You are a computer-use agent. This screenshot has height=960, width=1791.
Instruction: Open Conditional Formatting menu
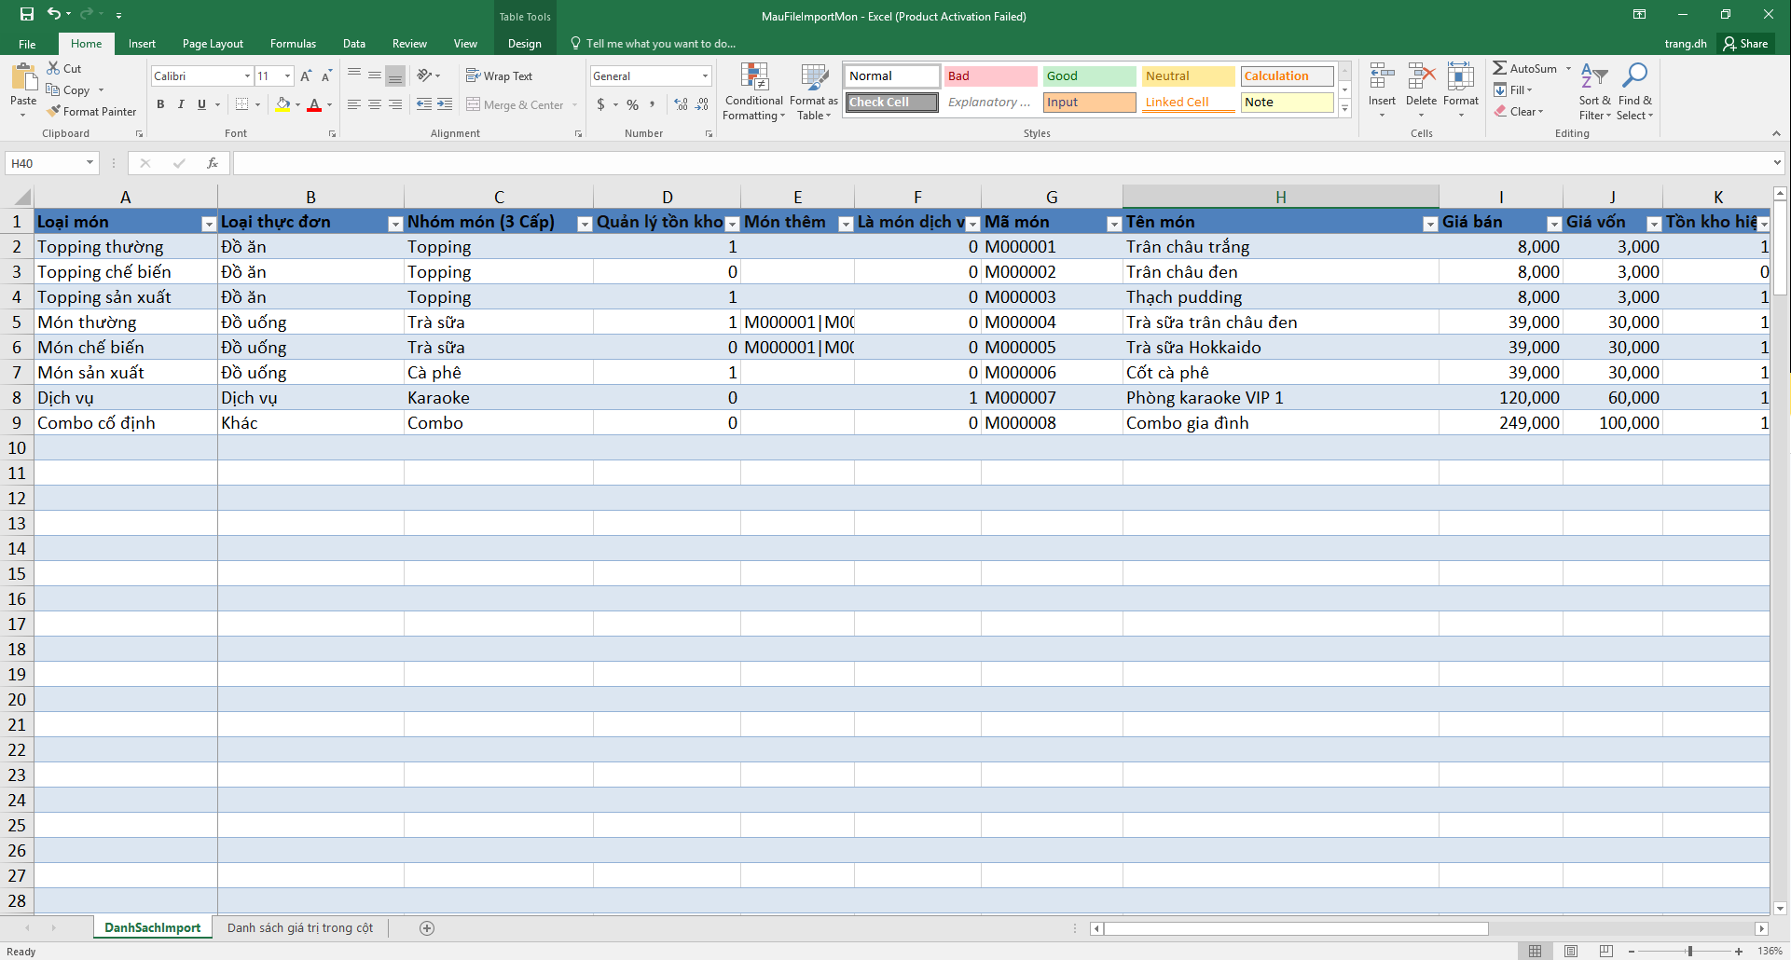tap(753, 92)
